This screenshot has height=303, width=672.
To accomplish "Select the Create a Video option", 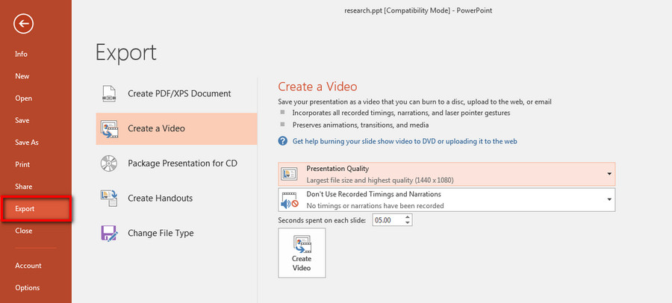I will click(176, 128).
